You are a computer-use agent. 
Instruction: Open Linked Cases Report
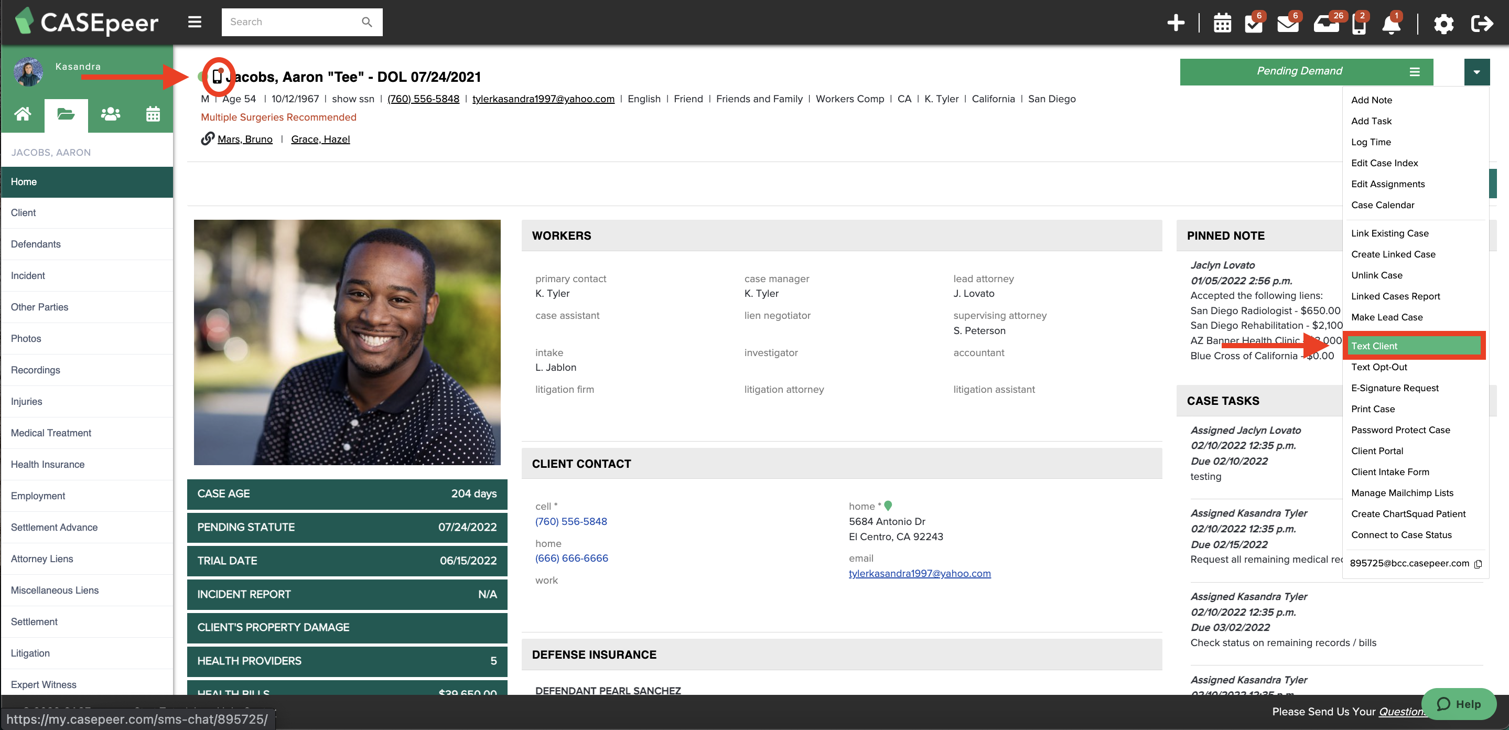(1396, 296)
